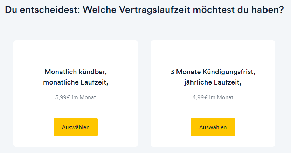Select the 5,99€ monthly plan button
The image size is (291, 153).
point(76,127)
